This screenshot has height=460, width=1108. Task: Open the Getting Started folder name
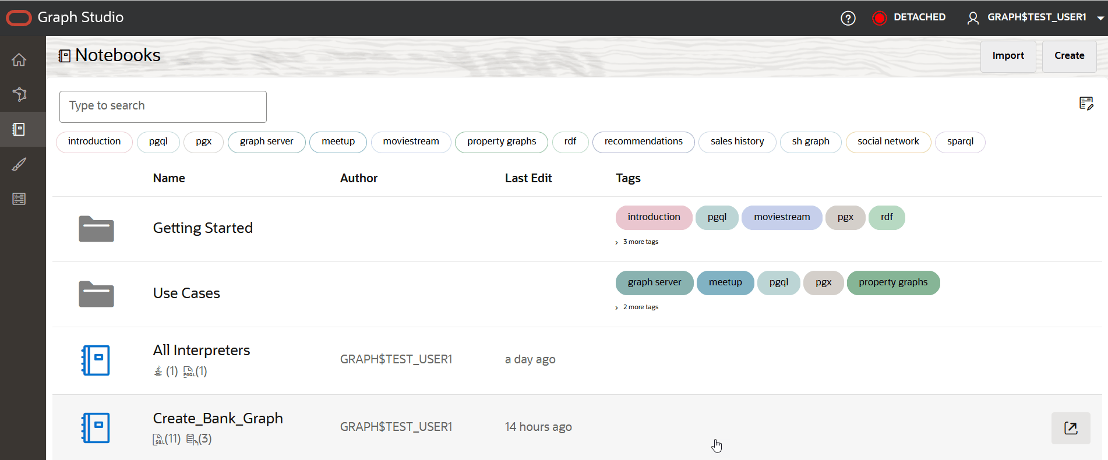click(x=203, y=228)
